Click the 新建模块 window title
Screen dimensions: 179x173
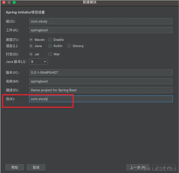[90, 2]
